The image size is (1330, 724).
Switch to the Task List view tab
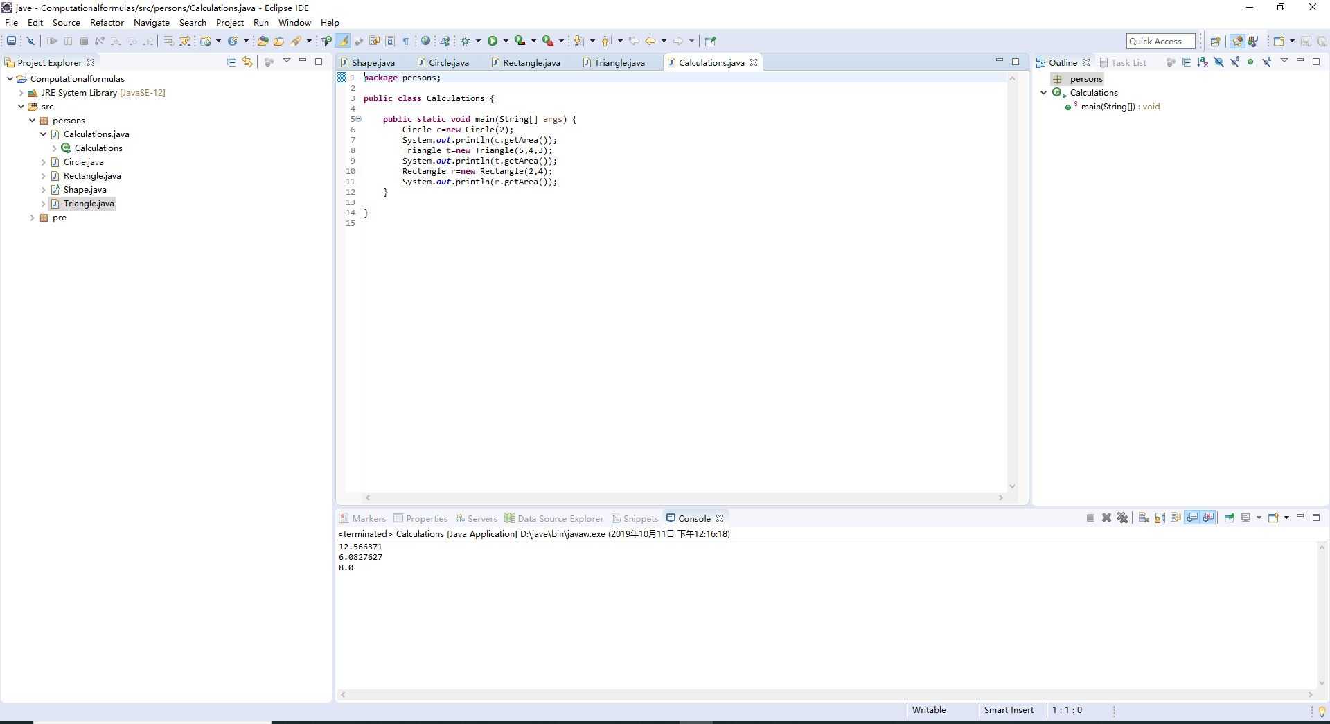(x=1123, y=62)
